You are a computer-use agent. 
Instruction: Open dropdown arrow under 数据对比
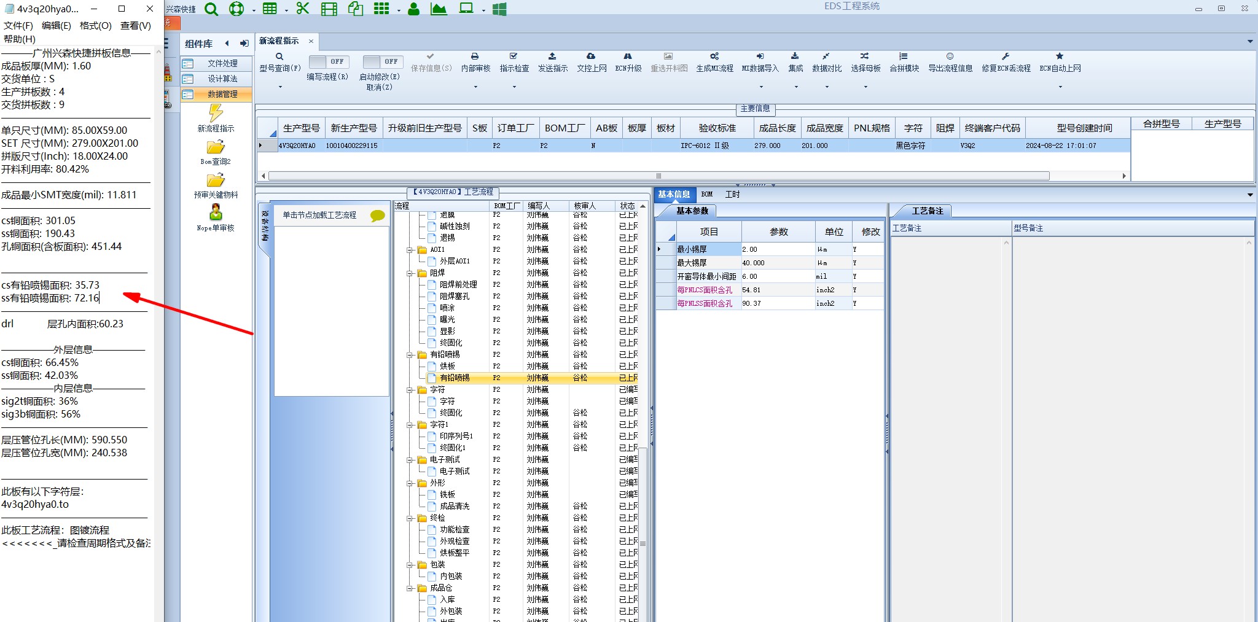(x=827, y=87)
